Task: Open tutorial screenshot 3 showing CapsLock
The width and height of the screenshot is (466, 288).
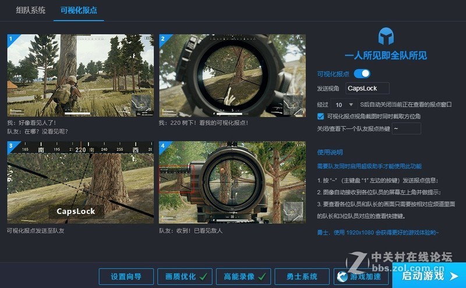Action: tap(80, 182)
